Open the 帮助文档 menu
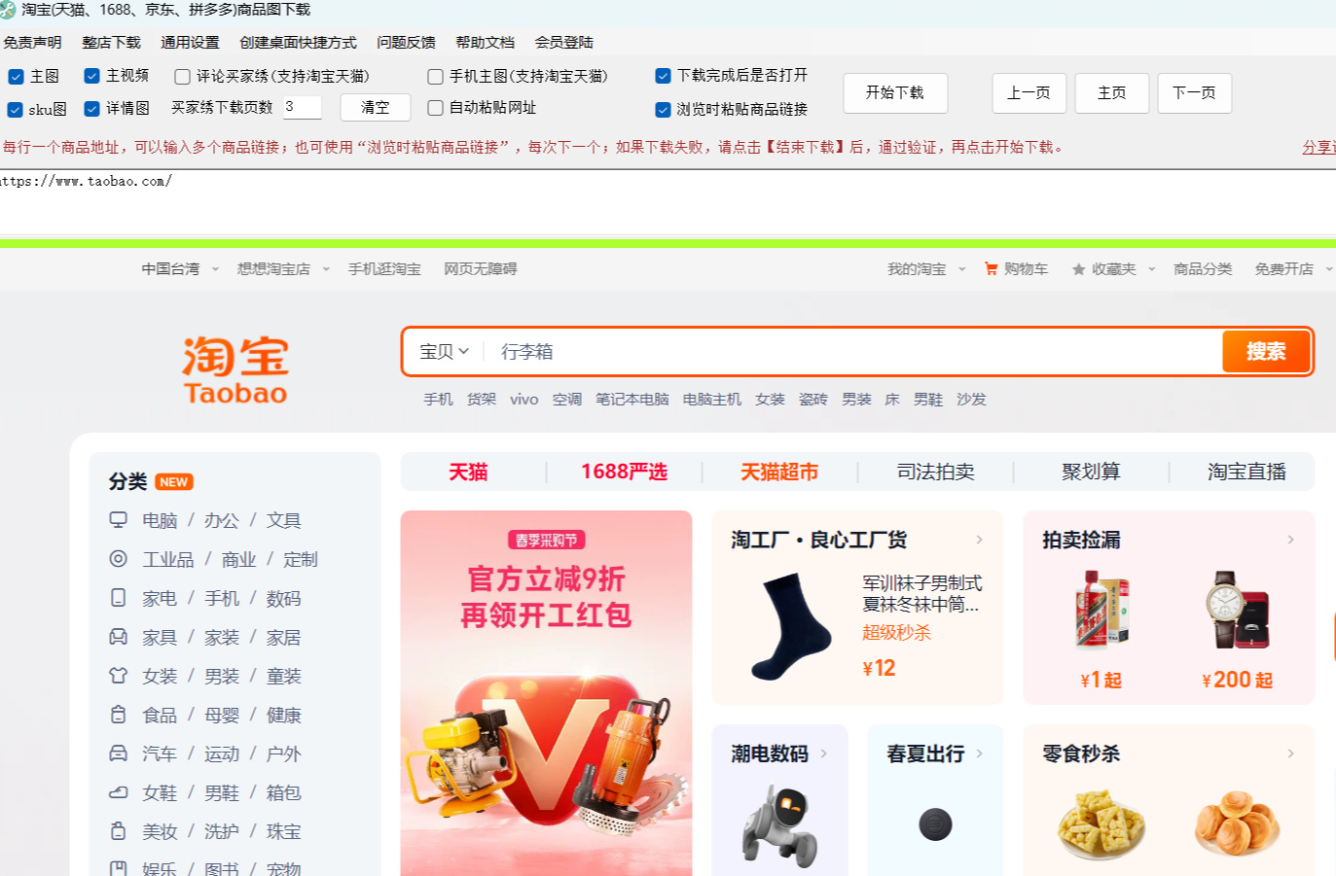Screen dimensions: 1336x876 click(485, 43)
